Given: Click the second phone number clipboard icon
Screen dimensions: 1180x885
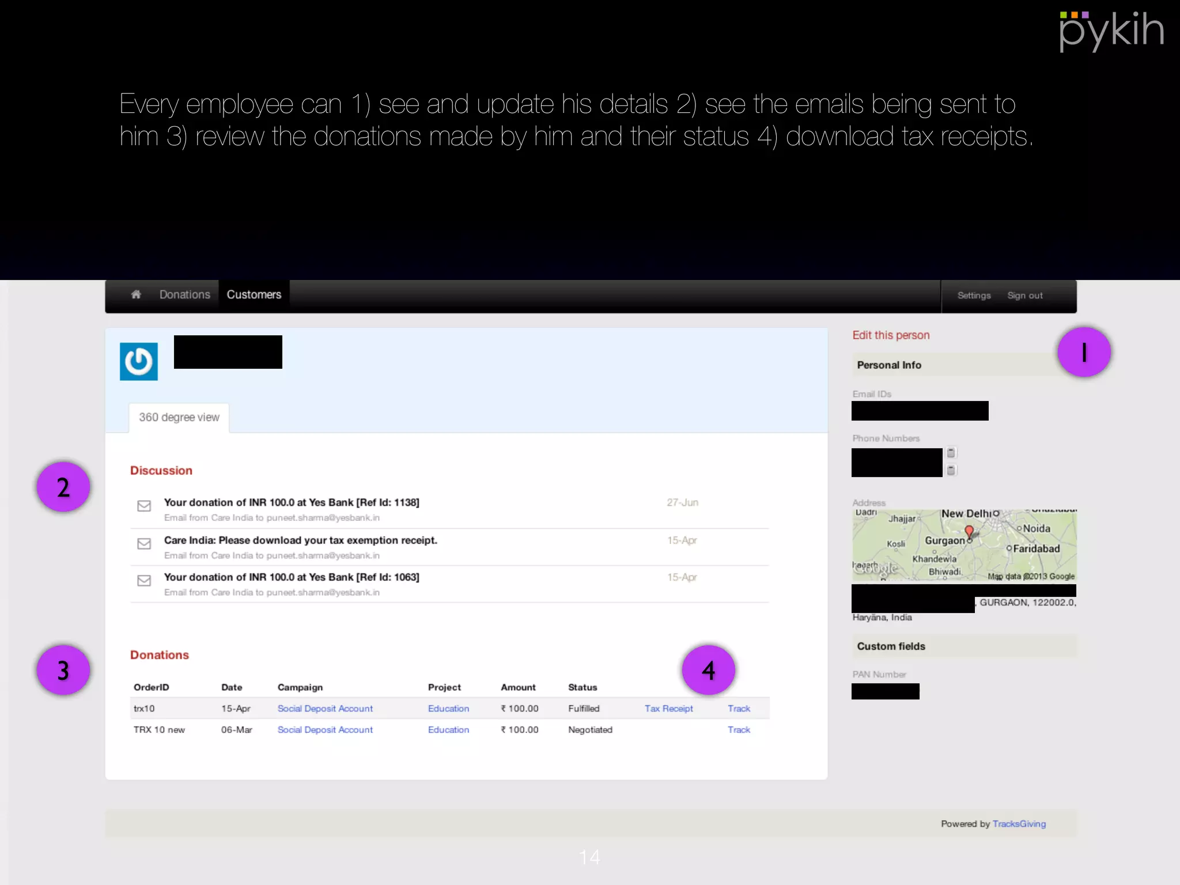Looking at the screenshot, I should pos(951,470).
